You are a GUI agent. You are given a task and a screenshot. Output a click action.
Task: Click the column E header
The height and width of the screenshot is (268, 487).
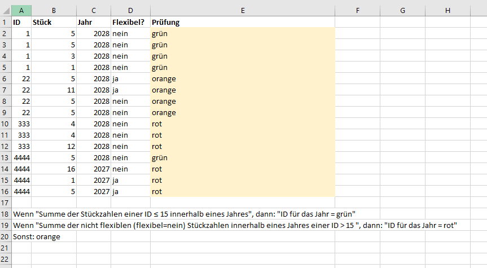tap(242, 11)
